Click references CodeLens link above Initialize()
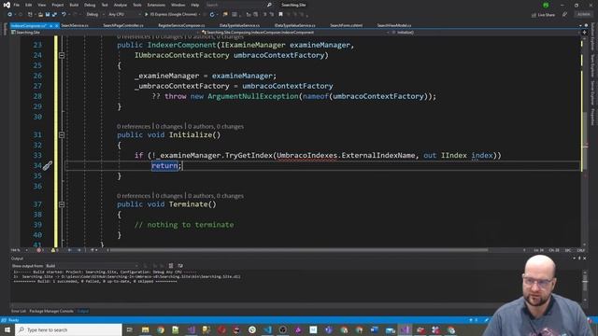This screenshot has width=598, height=336. (x=134, y=127)
